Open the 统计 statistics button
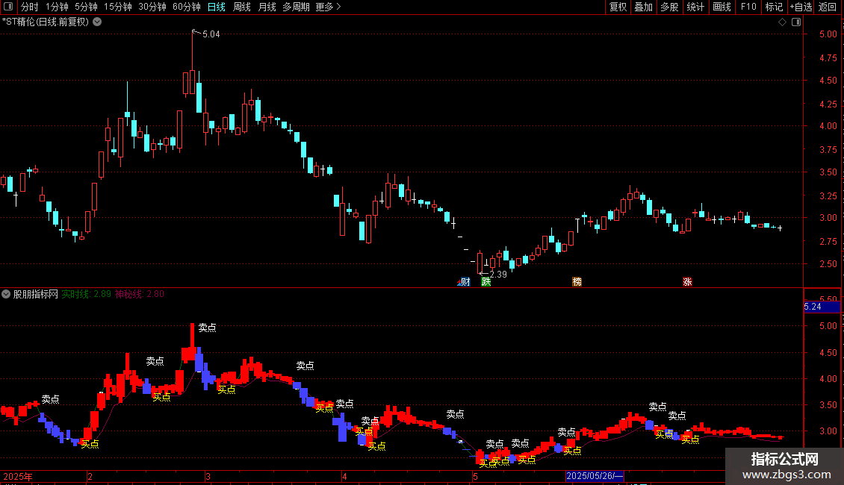Image resolution: width=844 pixels, height=485 pixels. 695,7
